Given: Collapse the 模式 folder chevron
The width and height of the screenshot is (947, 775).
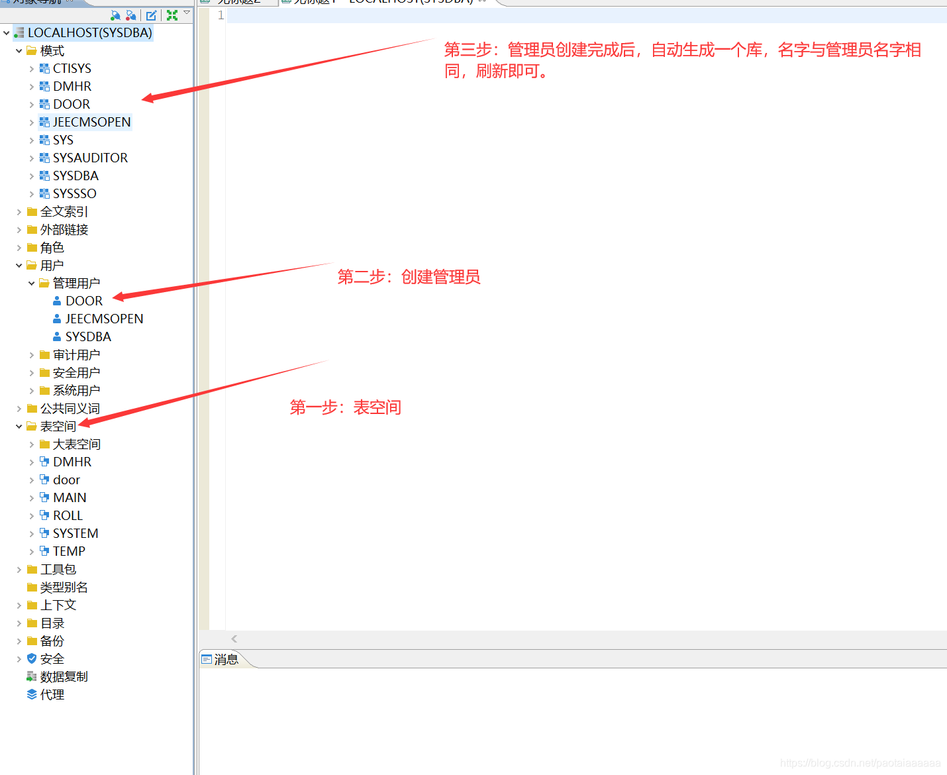Looking at the screenshot, I should point(19,50).
